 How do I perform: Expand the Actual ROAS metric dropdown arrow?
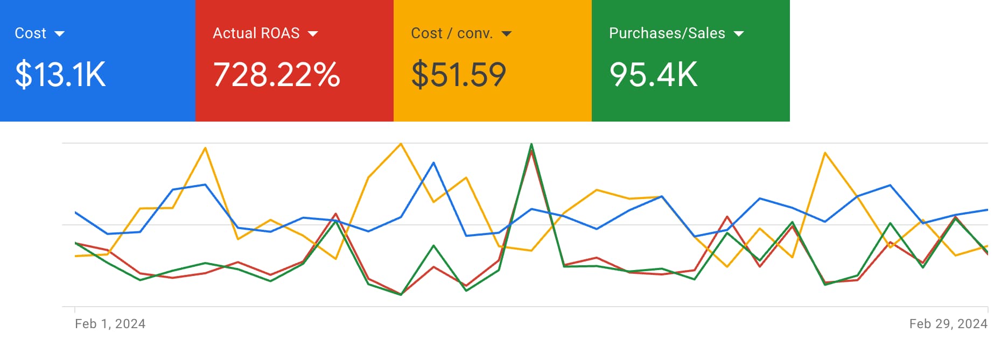(313, 34)
